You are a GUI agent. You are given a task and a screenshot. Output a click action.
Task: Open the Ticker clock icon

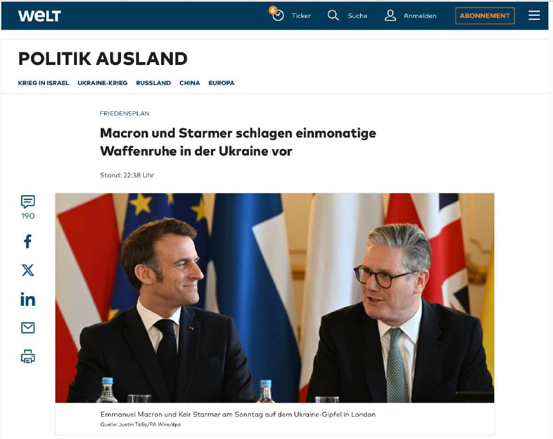[x=277, y=15]
